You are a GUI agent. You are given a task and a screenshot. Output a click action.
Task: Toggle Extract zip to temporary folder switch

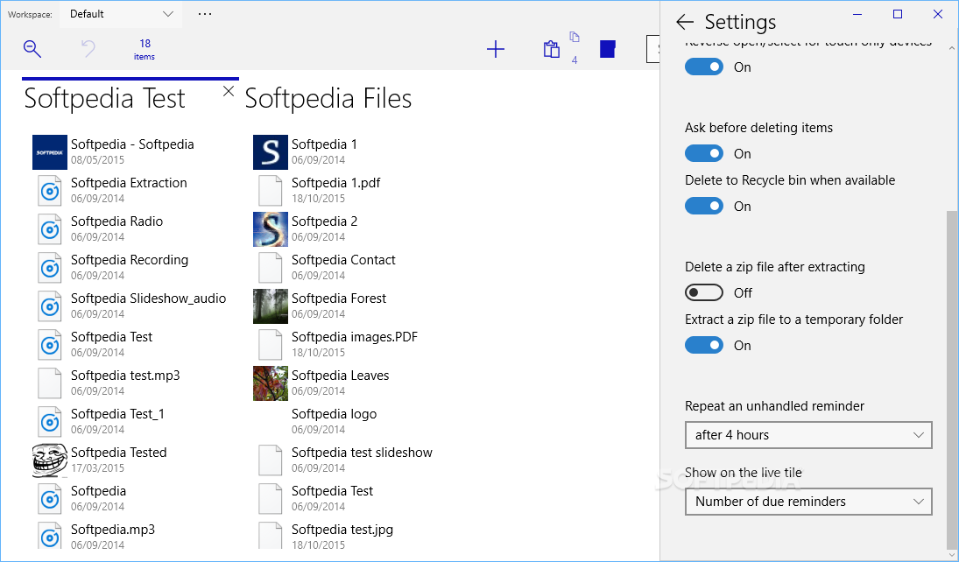(x=704, y=346)
